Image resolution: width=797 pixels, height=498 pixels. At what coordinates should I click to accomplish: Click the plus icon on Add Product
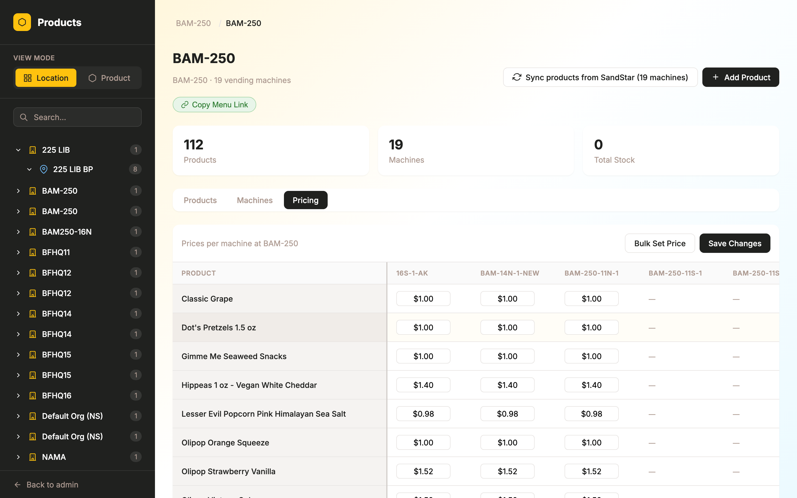pyautogui.click(x=715, y=77)
